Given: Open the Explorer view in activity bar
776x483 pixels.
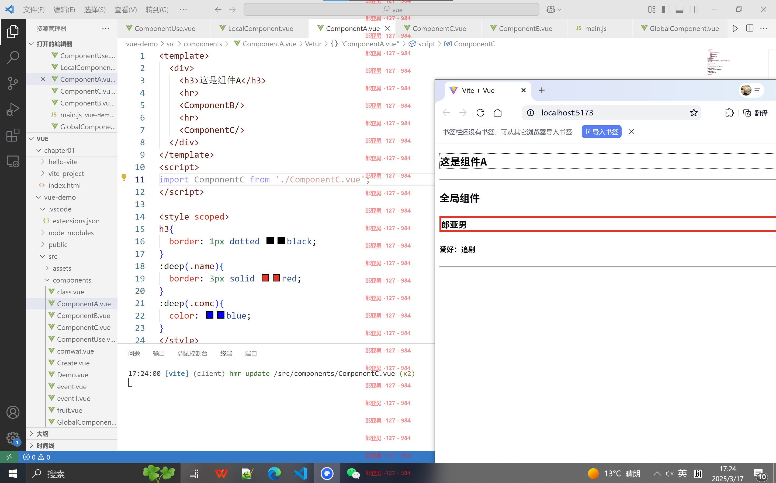Looking at the screenshot, I should 13,32.
